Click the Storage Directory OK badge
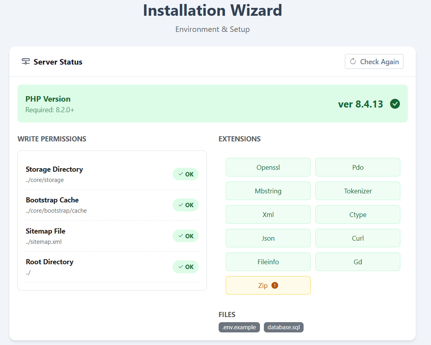431x345 pixels. [186, 174]
